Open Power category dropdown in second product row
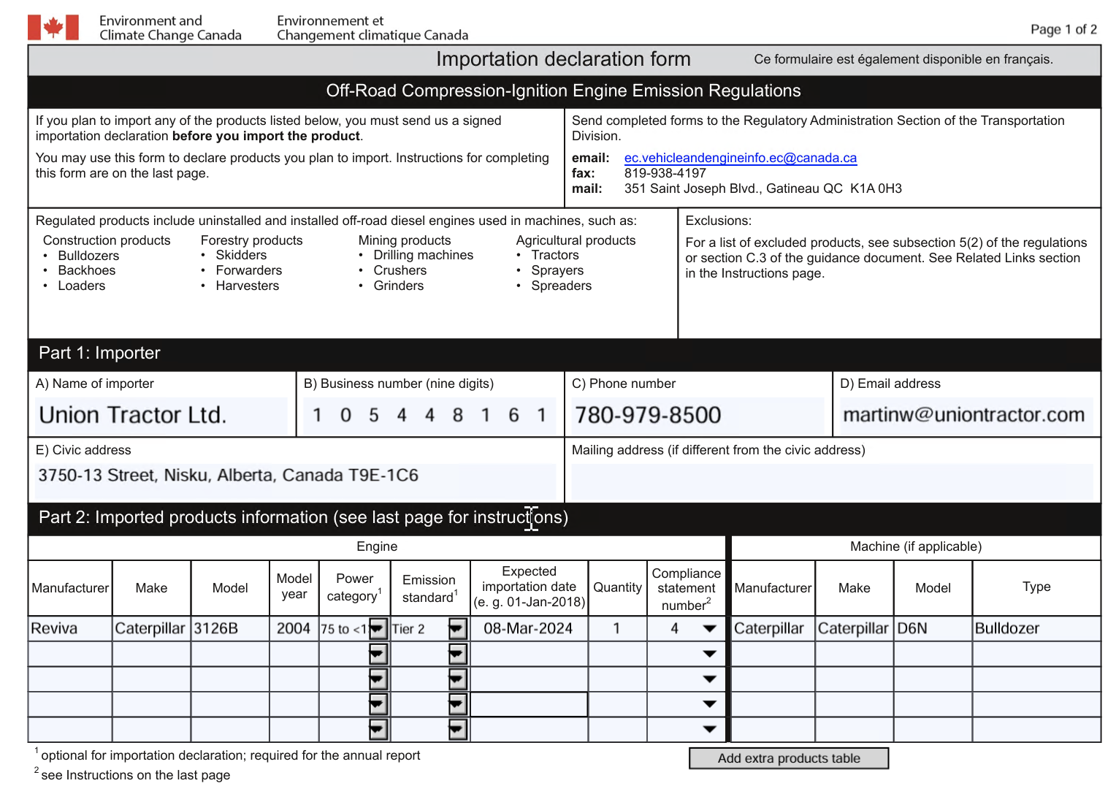1116x786 pixels. pyautogui.click(x=378, y=654)
